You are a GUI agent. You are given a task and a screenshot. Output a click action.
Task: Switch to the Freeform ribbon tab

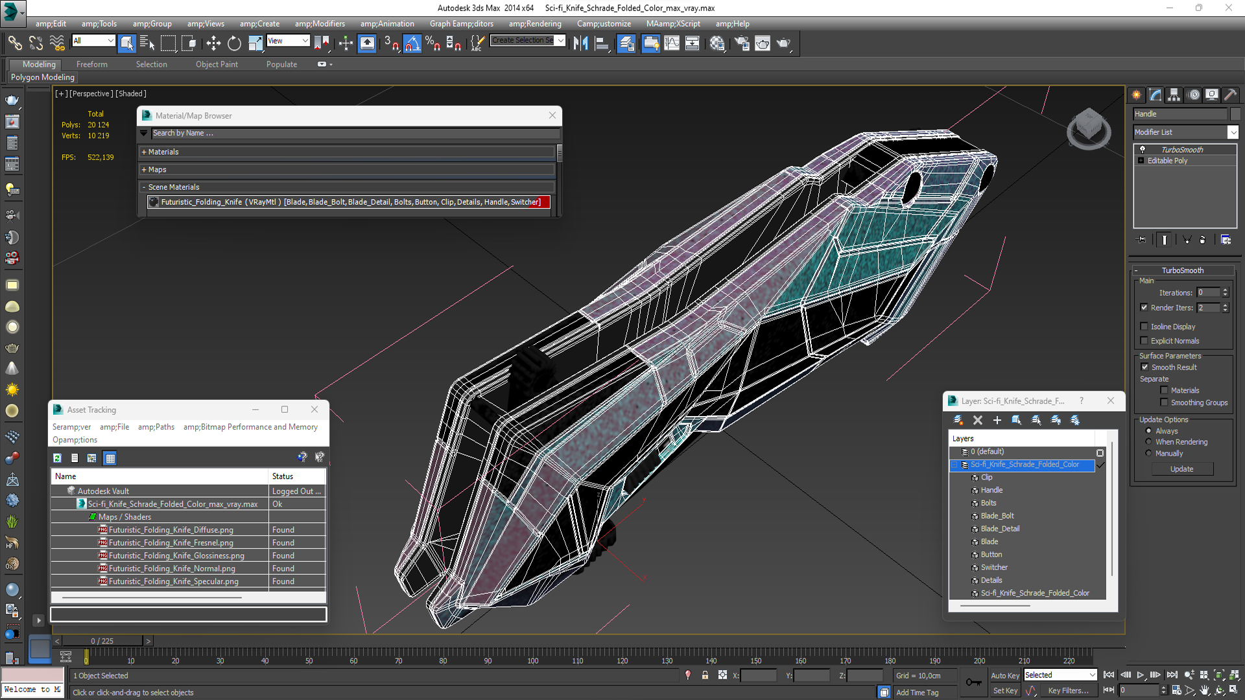click(x=91, y=64)
